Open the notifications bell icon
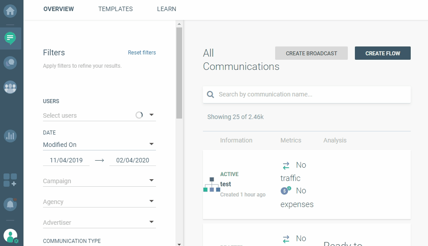Viewport: 428px width, 246px height. [x=10, y=204]
